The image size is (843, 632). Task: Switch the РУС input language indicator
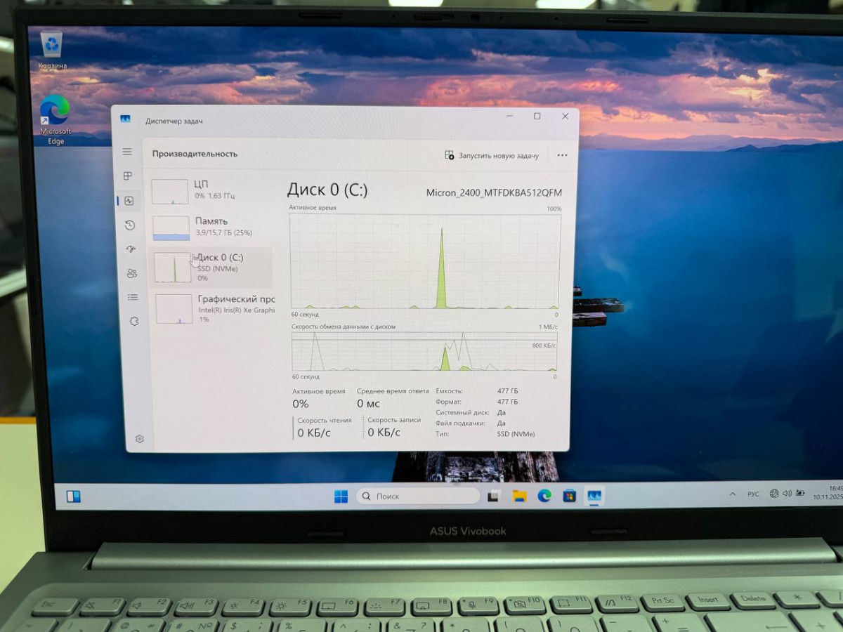753,494
